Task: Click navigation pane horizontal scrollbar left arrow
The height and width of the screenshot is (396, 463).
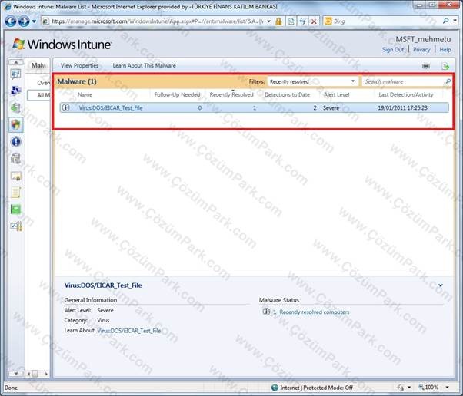Action: click(28, 374)
